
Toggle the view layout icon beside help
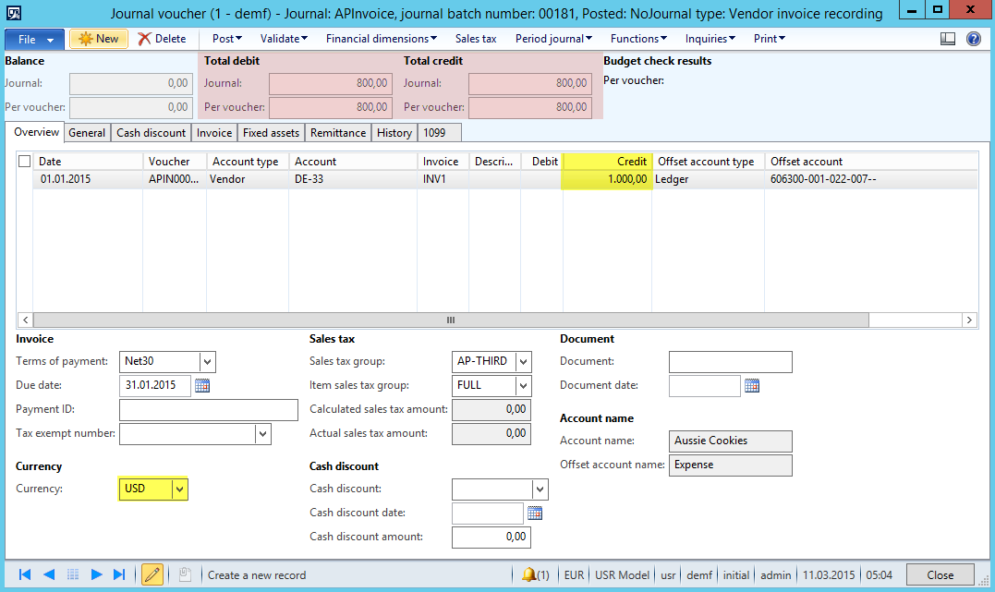click(947, 39)
